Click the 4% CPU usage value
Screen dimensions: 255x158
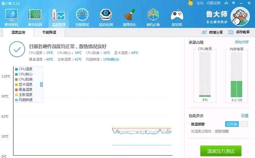(205, 100)
